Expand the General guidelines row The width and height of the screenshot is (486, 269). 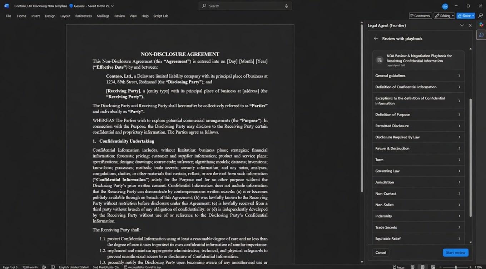(x=418, y=76)
